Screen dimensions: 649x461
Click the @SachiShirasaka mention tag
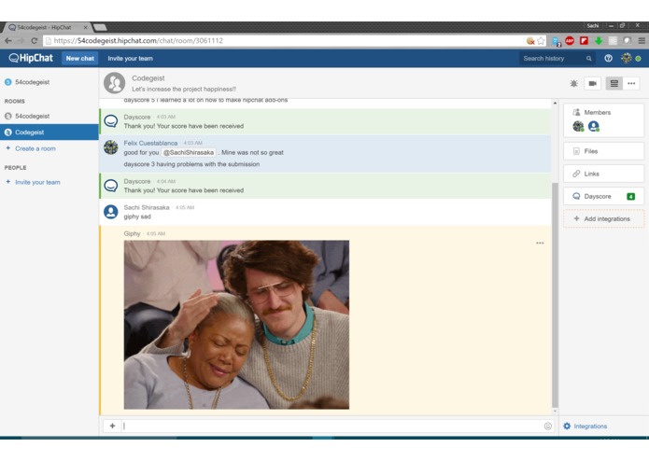(x=189, y=152)
